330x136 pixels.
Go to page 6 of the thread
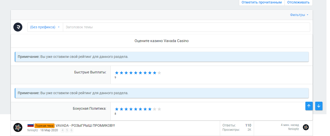point(71,130)
